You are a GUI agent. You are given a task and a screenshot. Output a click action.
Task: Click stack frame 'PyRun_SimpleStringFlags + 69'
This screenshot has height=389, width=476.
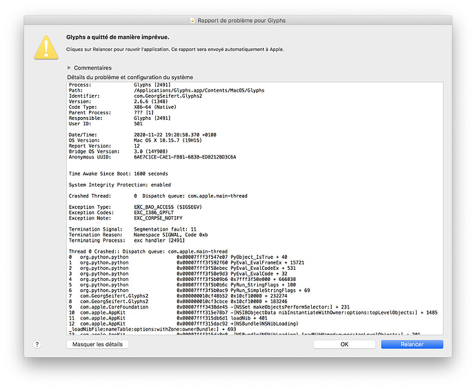[270, 291]
